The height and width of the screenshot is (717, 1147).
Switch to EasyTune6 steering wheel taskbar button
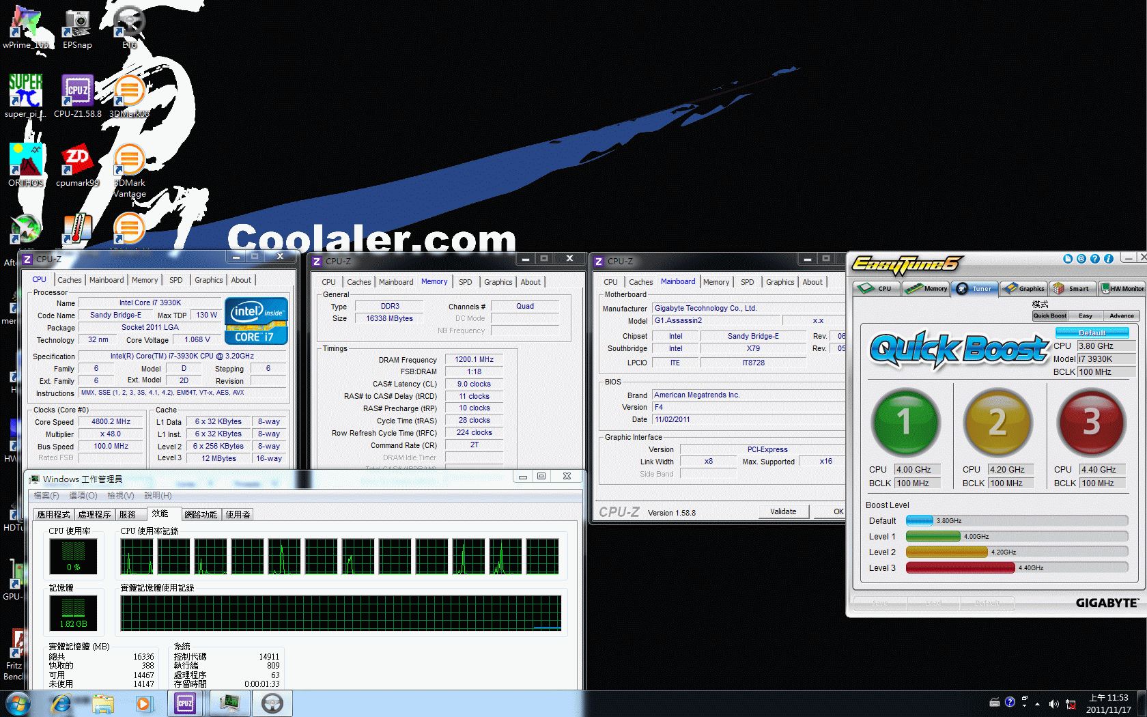272,703
